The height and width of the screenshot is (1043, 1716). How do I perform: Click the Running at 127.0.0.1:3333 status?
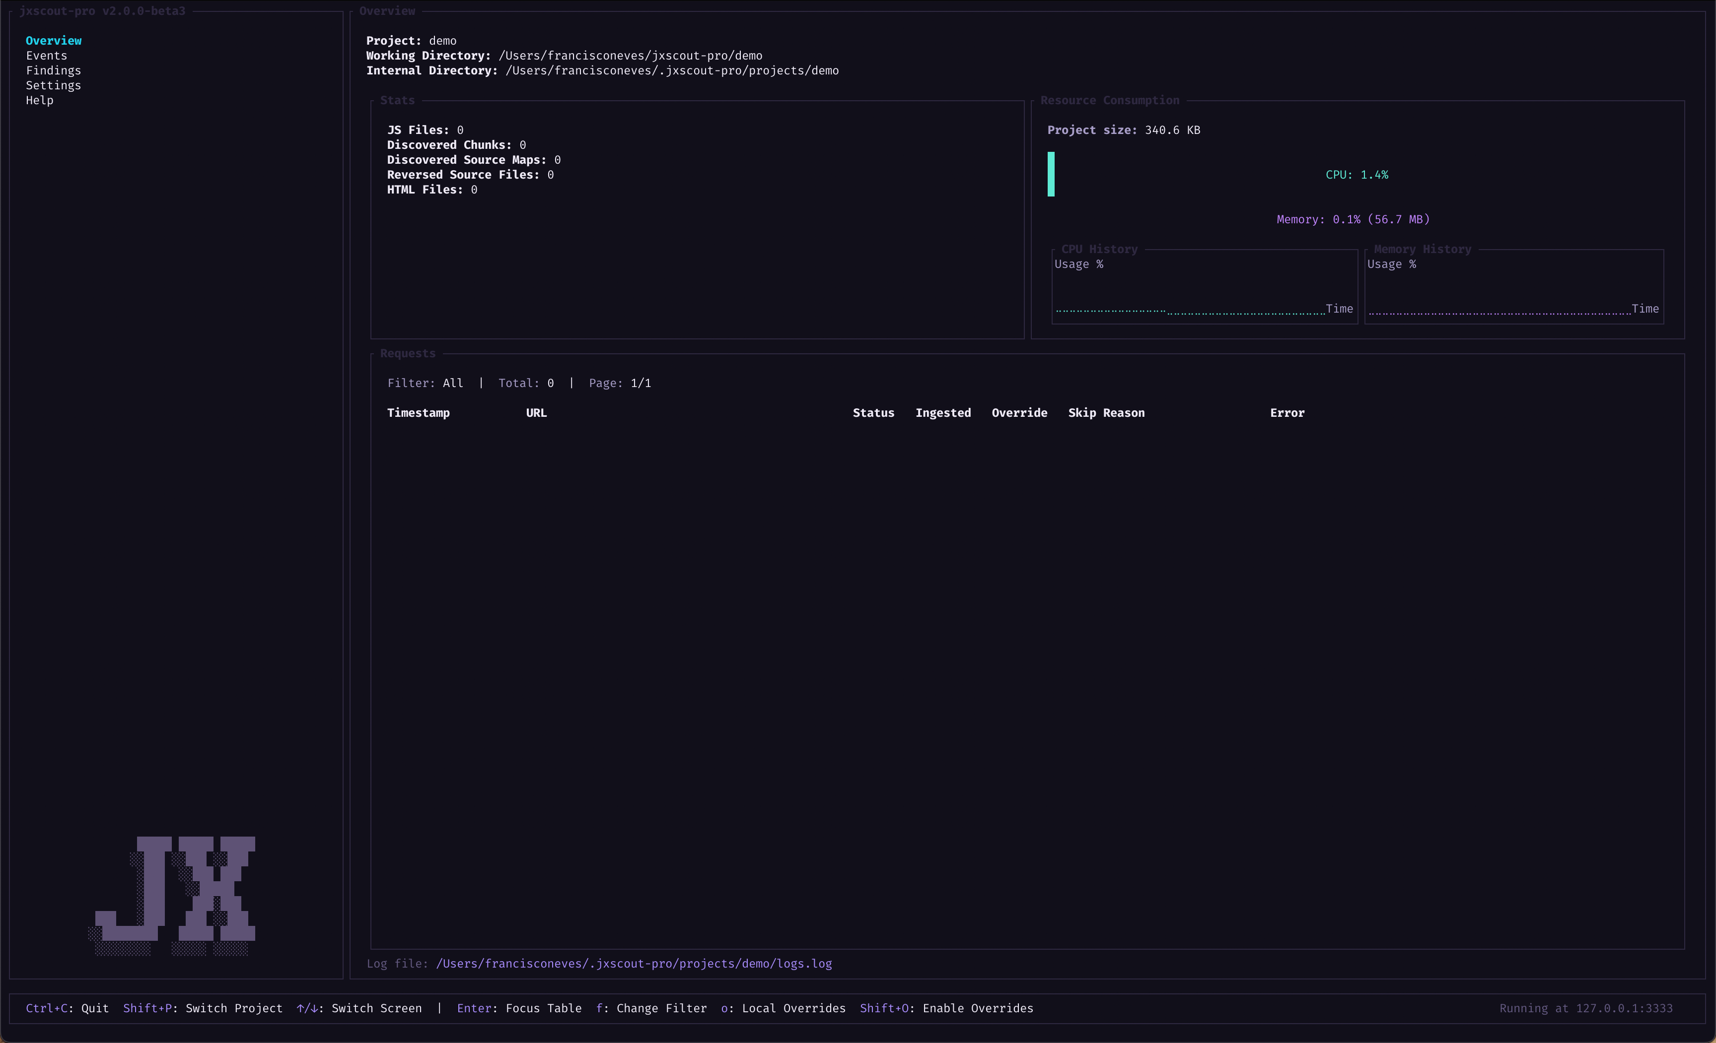tap(1586, 1008)
